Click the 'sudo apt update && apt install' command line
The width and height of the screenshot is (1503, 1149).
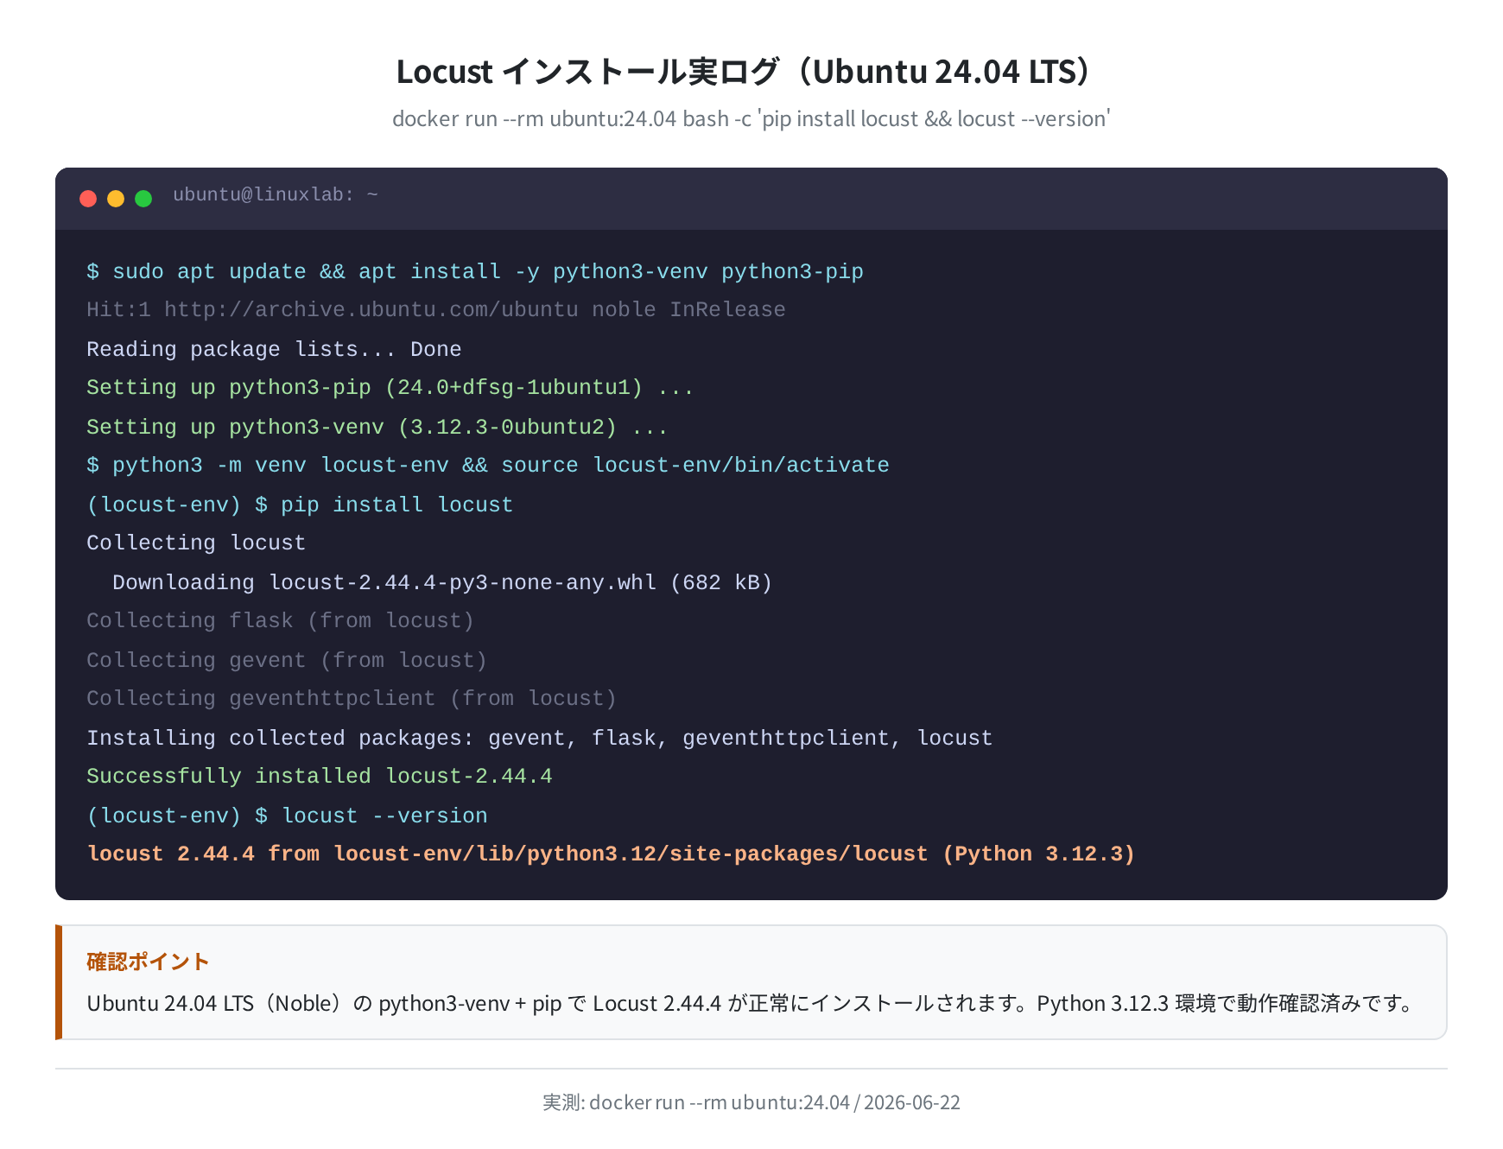tap(475, 271)
